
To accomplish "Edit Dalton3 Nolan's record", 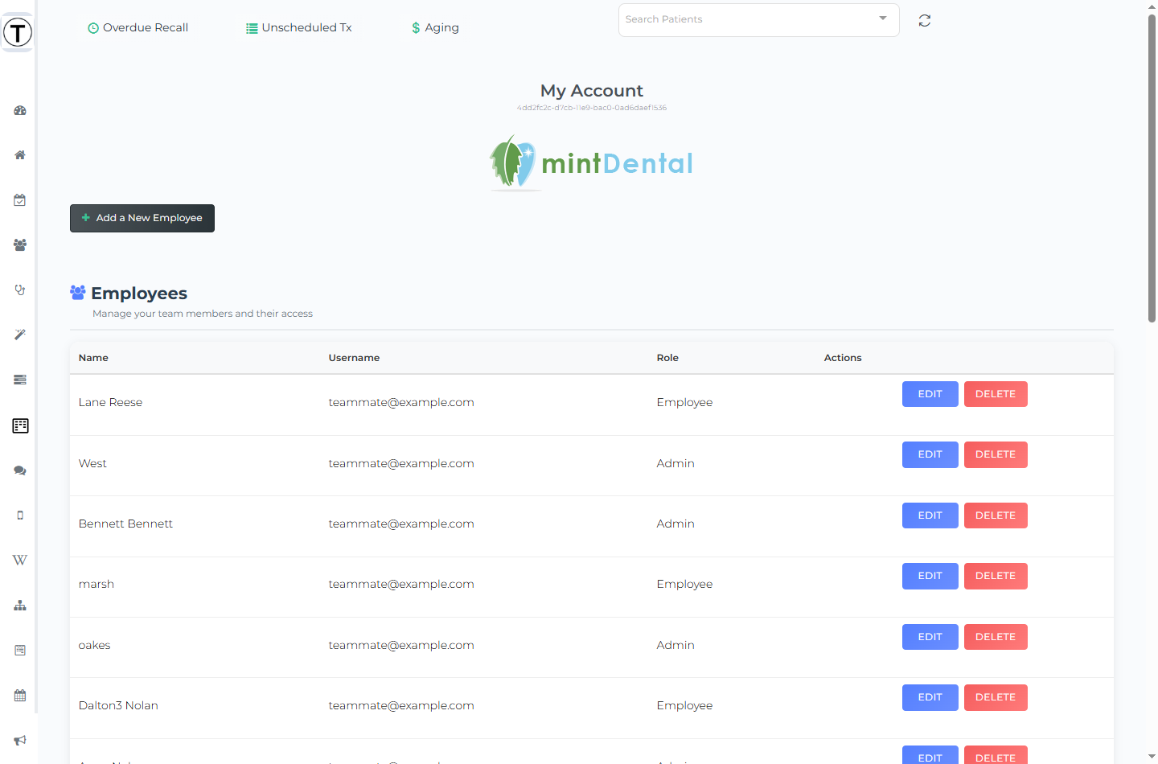I will pos(930,697).
